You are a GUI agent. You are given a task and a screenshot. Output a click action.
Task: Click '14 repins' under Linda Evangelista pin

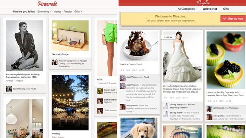[x=19, y=81]
